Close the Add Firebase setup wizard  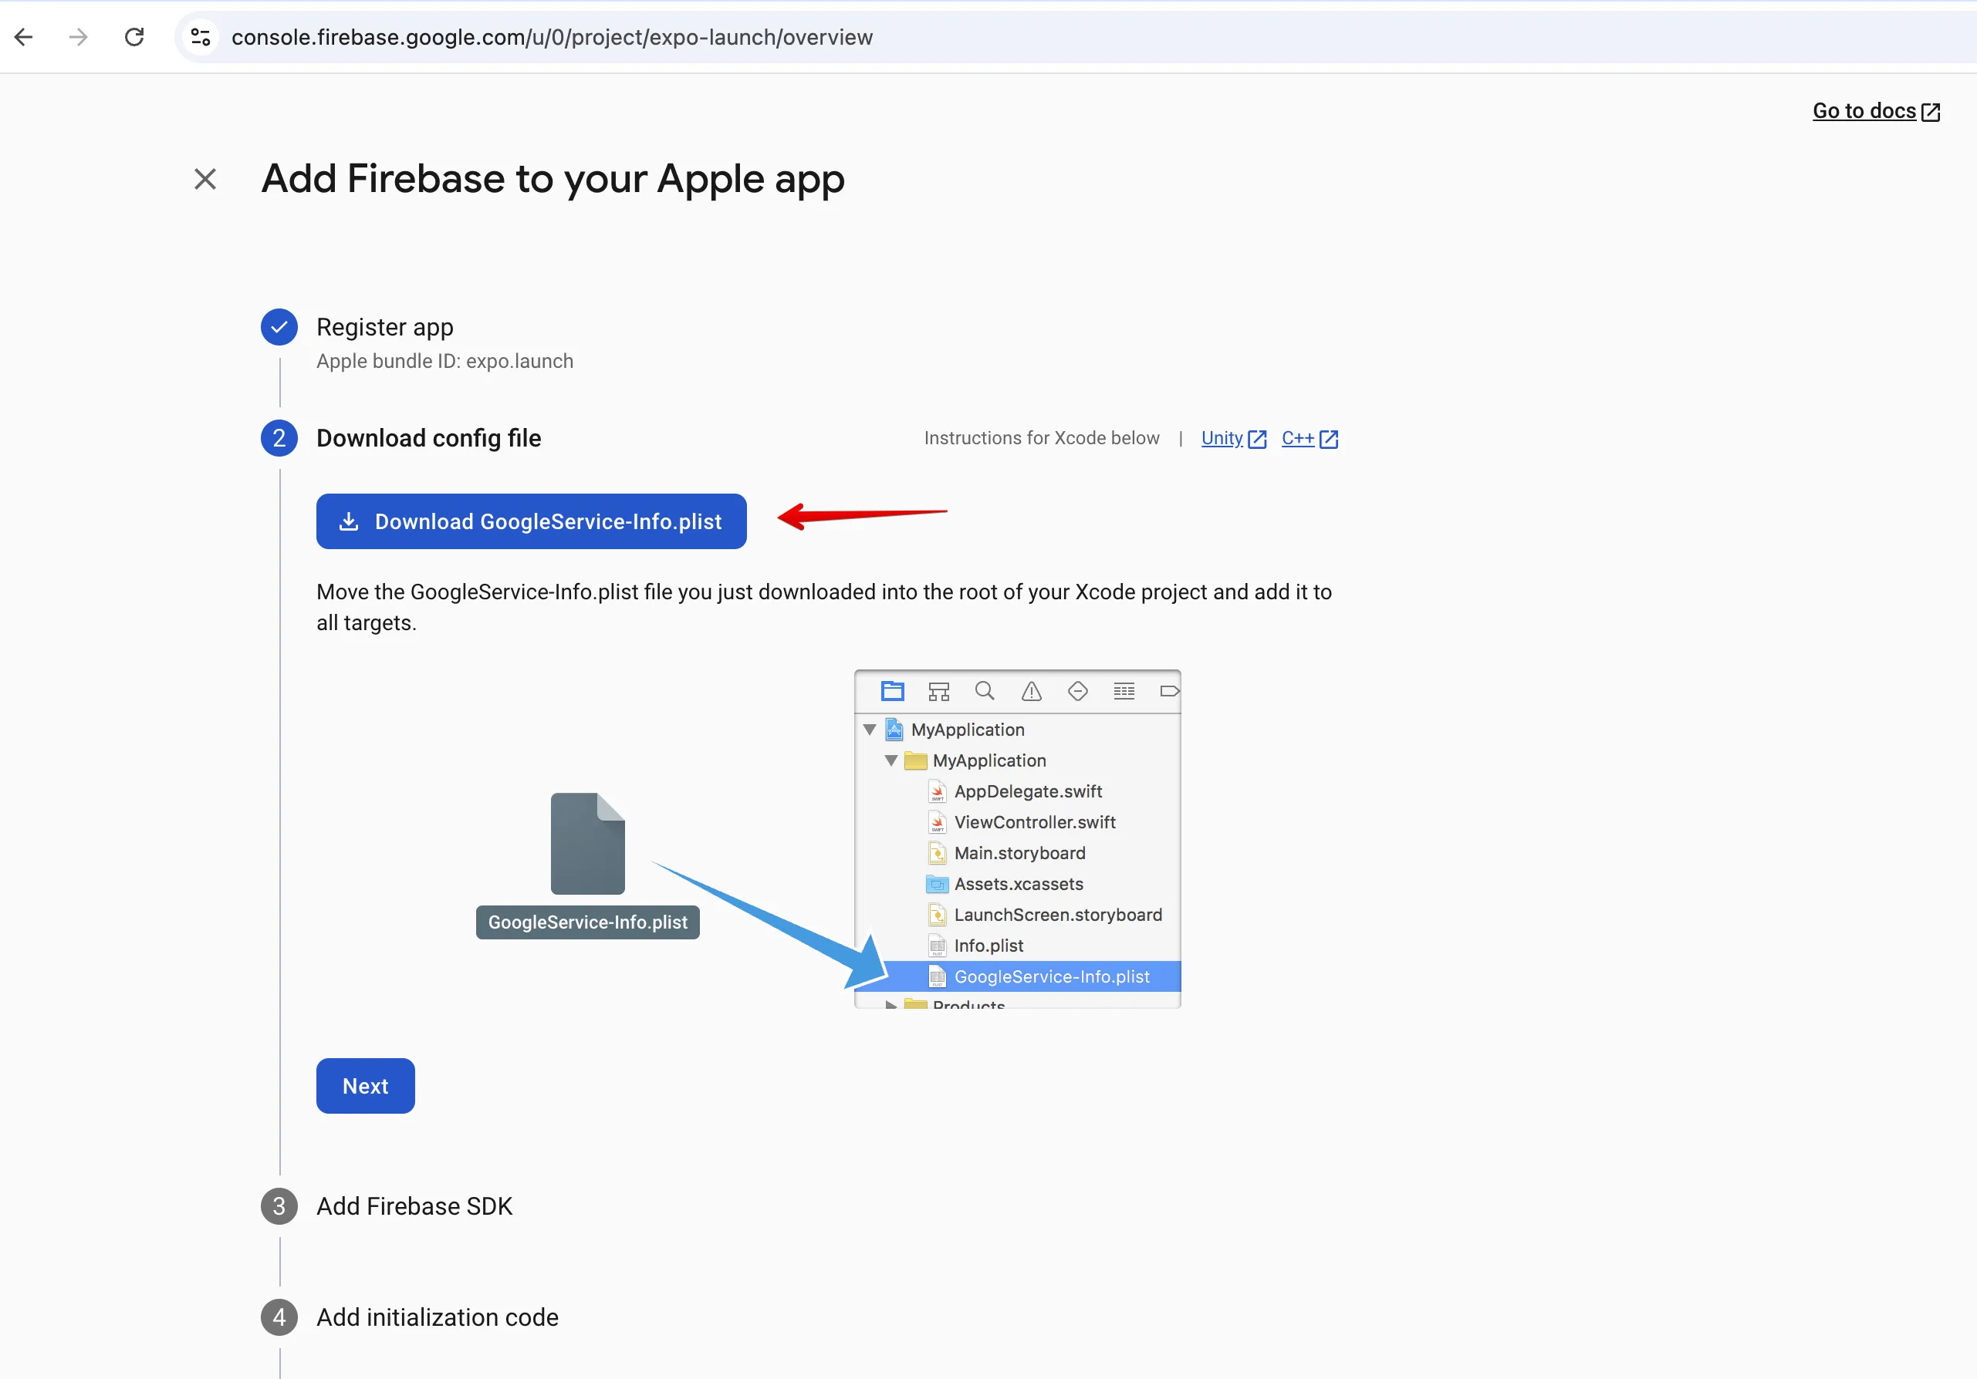click(x=205, y=179)
